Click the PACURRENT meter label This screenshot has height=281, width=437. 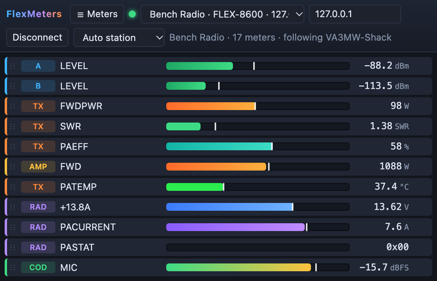pyautogui.click(x=88, y=227)
